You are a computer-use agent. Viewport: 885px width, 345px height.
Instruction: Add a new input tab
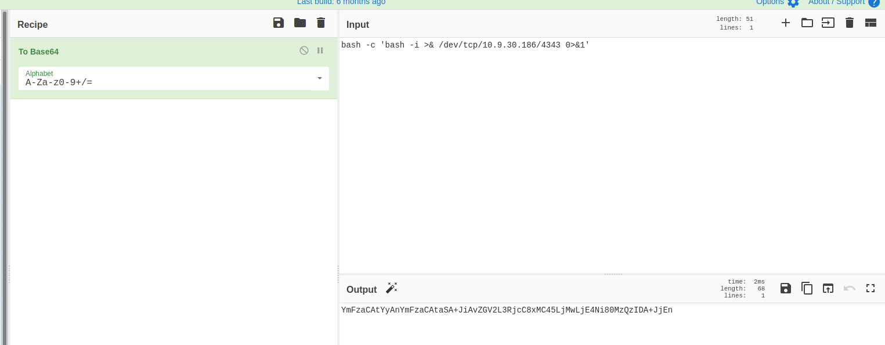pyautogui.click(x=786, y=23)
